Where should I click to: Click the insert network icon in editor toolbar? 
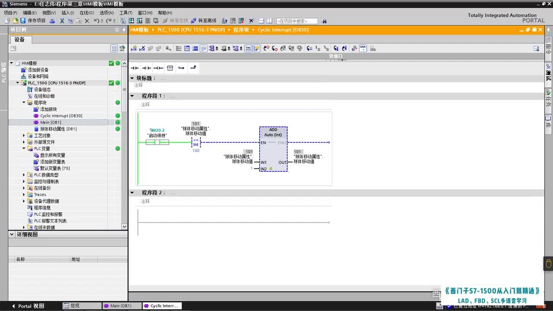[x=134, y=48]
